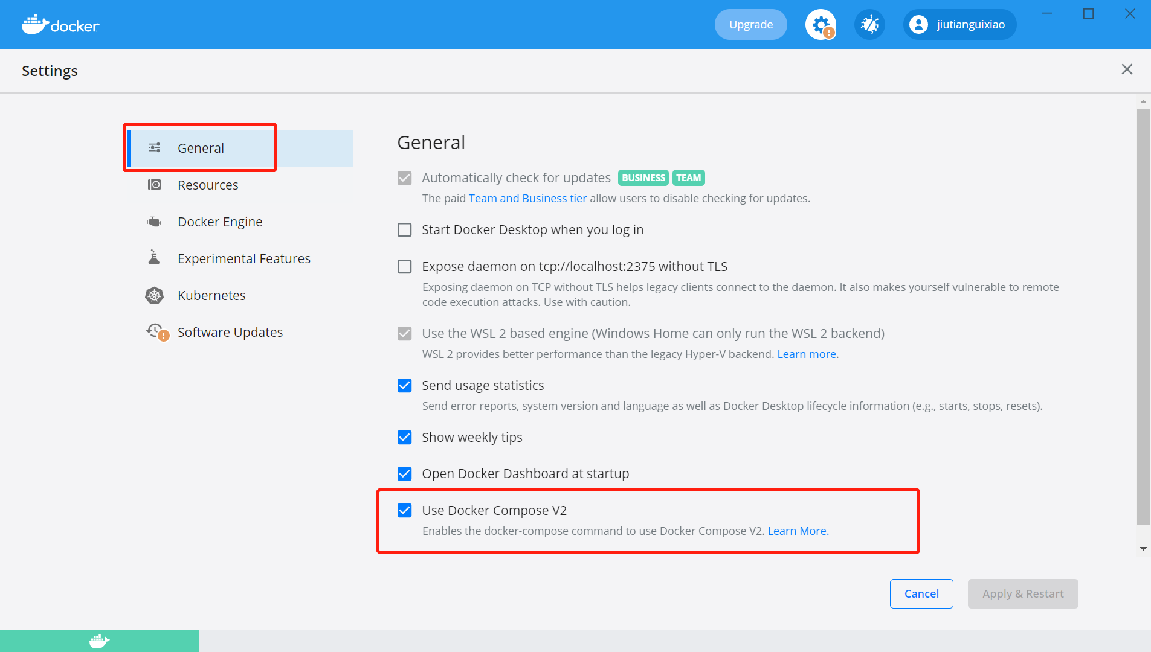This screenshot has width=1151, height=652.
Task: Click the Kubernetes wheel icon
Action: tap(155, 295)
